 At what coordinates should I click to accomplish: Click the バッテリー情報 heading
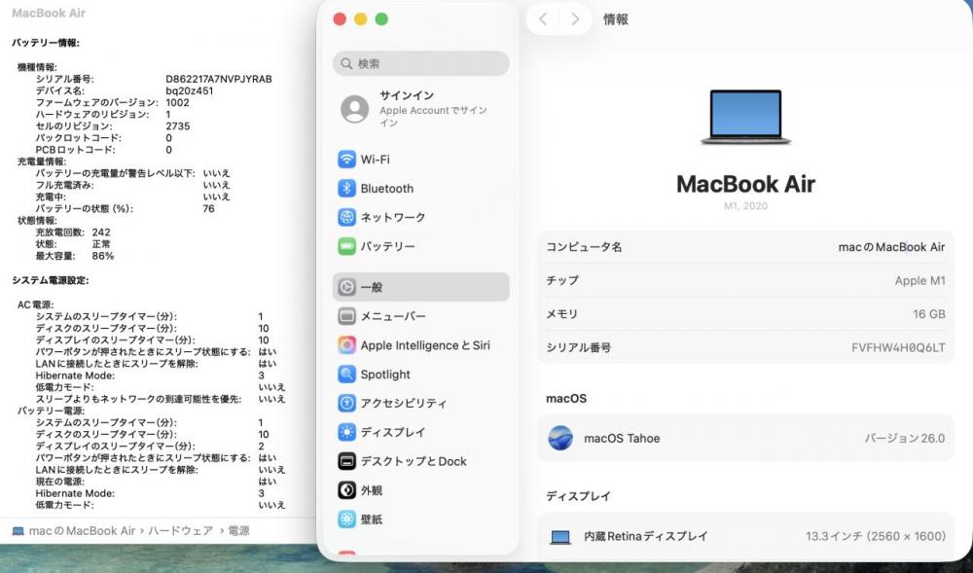[x=46, y=43]
